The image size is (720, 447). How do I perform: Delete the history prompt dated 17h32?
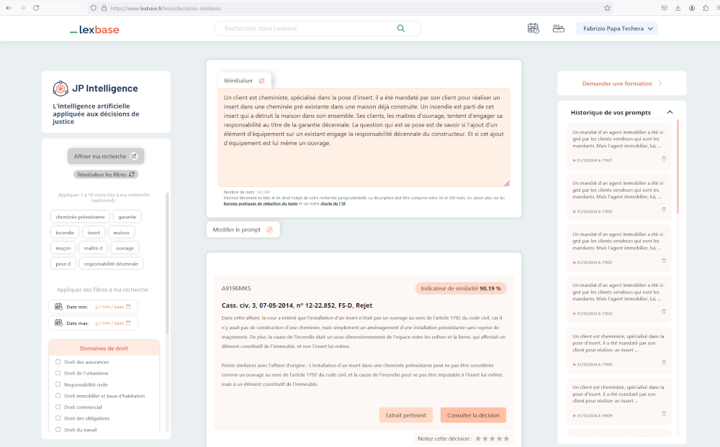coord(664,261)
